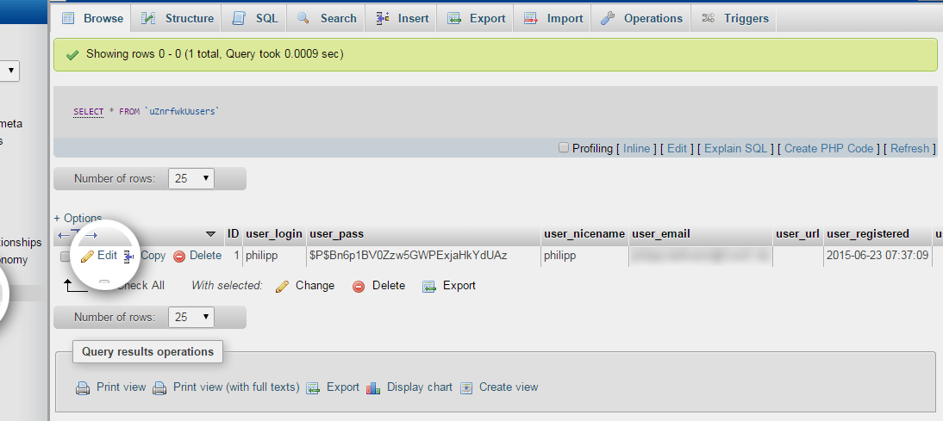The width and height of the screenshot is (943, 421).
Task: Go to the SQL tab
Action: (254, 19)
